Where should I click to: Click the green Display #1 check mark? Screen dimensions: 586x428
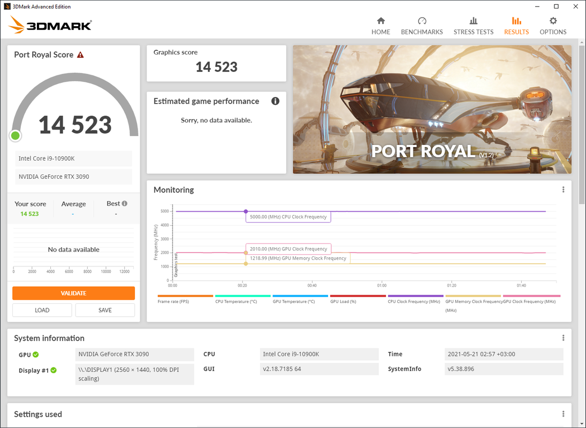point(54,370)
